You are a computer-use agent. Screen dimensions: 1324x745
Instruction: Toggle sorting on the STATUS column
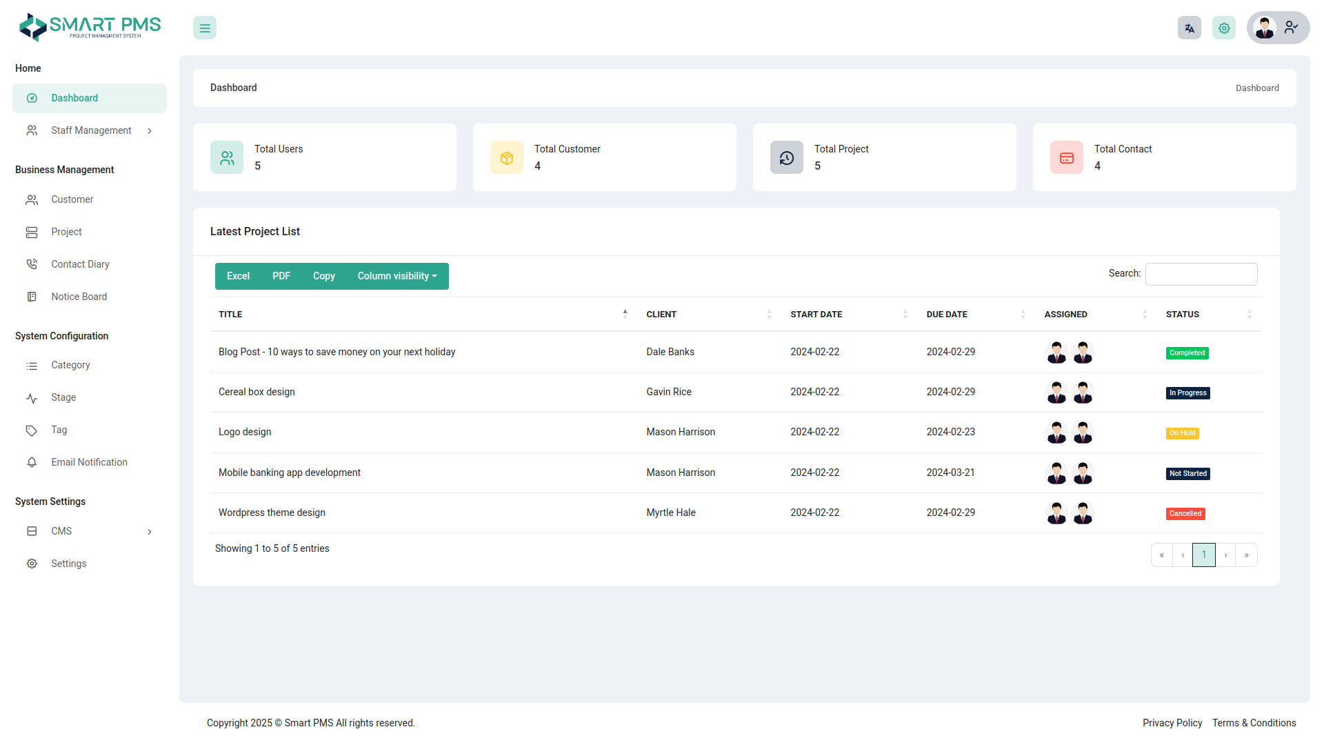[1250, 314]
